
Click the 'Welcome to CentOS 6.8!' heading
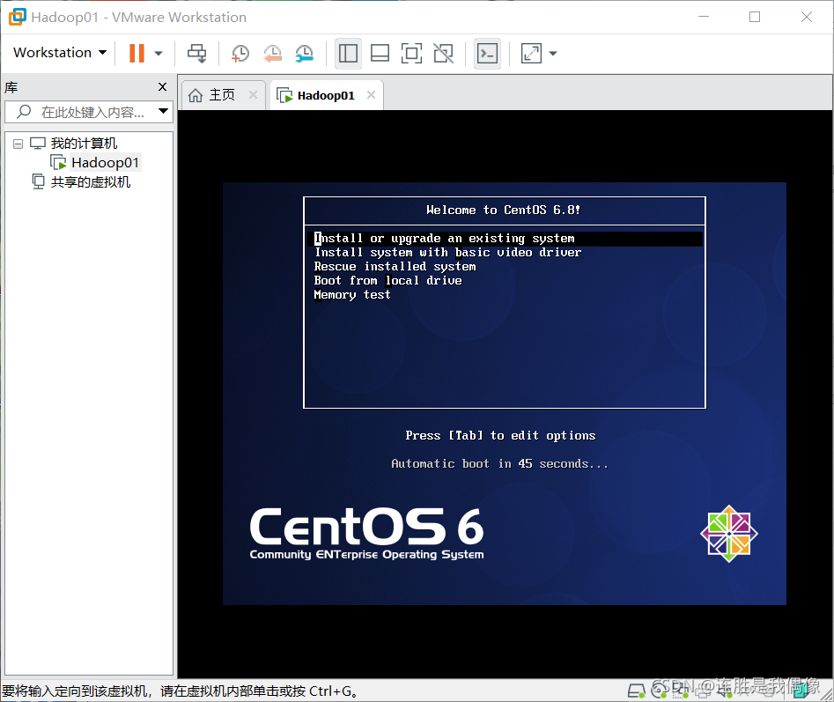point(503,210)
